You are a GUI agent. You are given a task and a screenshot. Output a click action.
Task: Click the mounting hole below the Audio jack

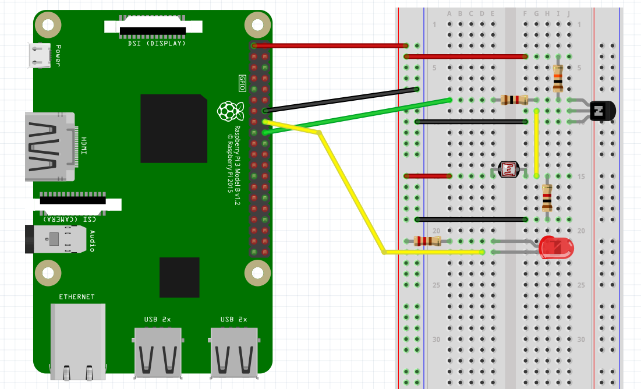tap(48, 273)
